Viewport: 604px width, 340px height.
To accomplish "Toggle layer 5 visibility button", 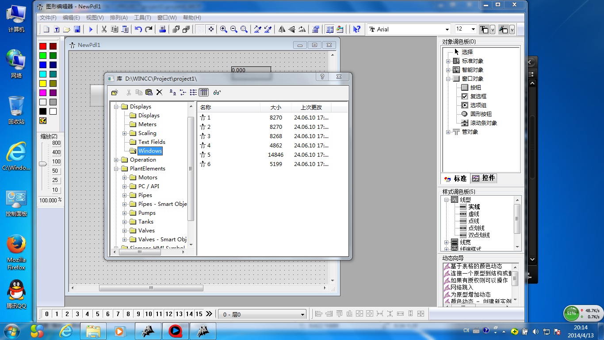I will click(x=98, y=314).
